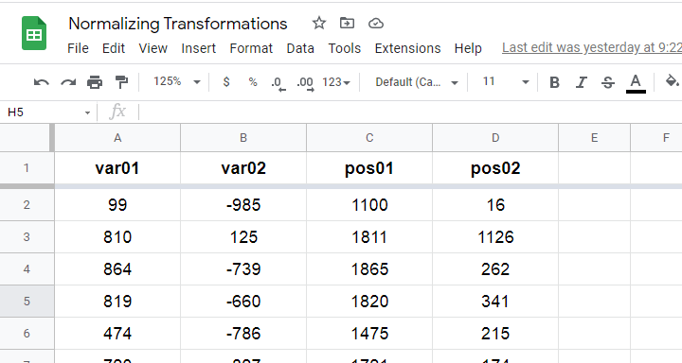Open the 125% zoom dropdown

click(x=176, y=81)
